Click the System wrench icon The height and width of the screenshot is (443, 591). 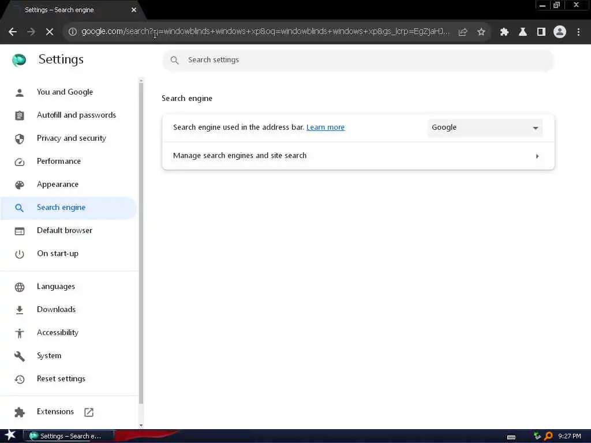pos(20,356)
